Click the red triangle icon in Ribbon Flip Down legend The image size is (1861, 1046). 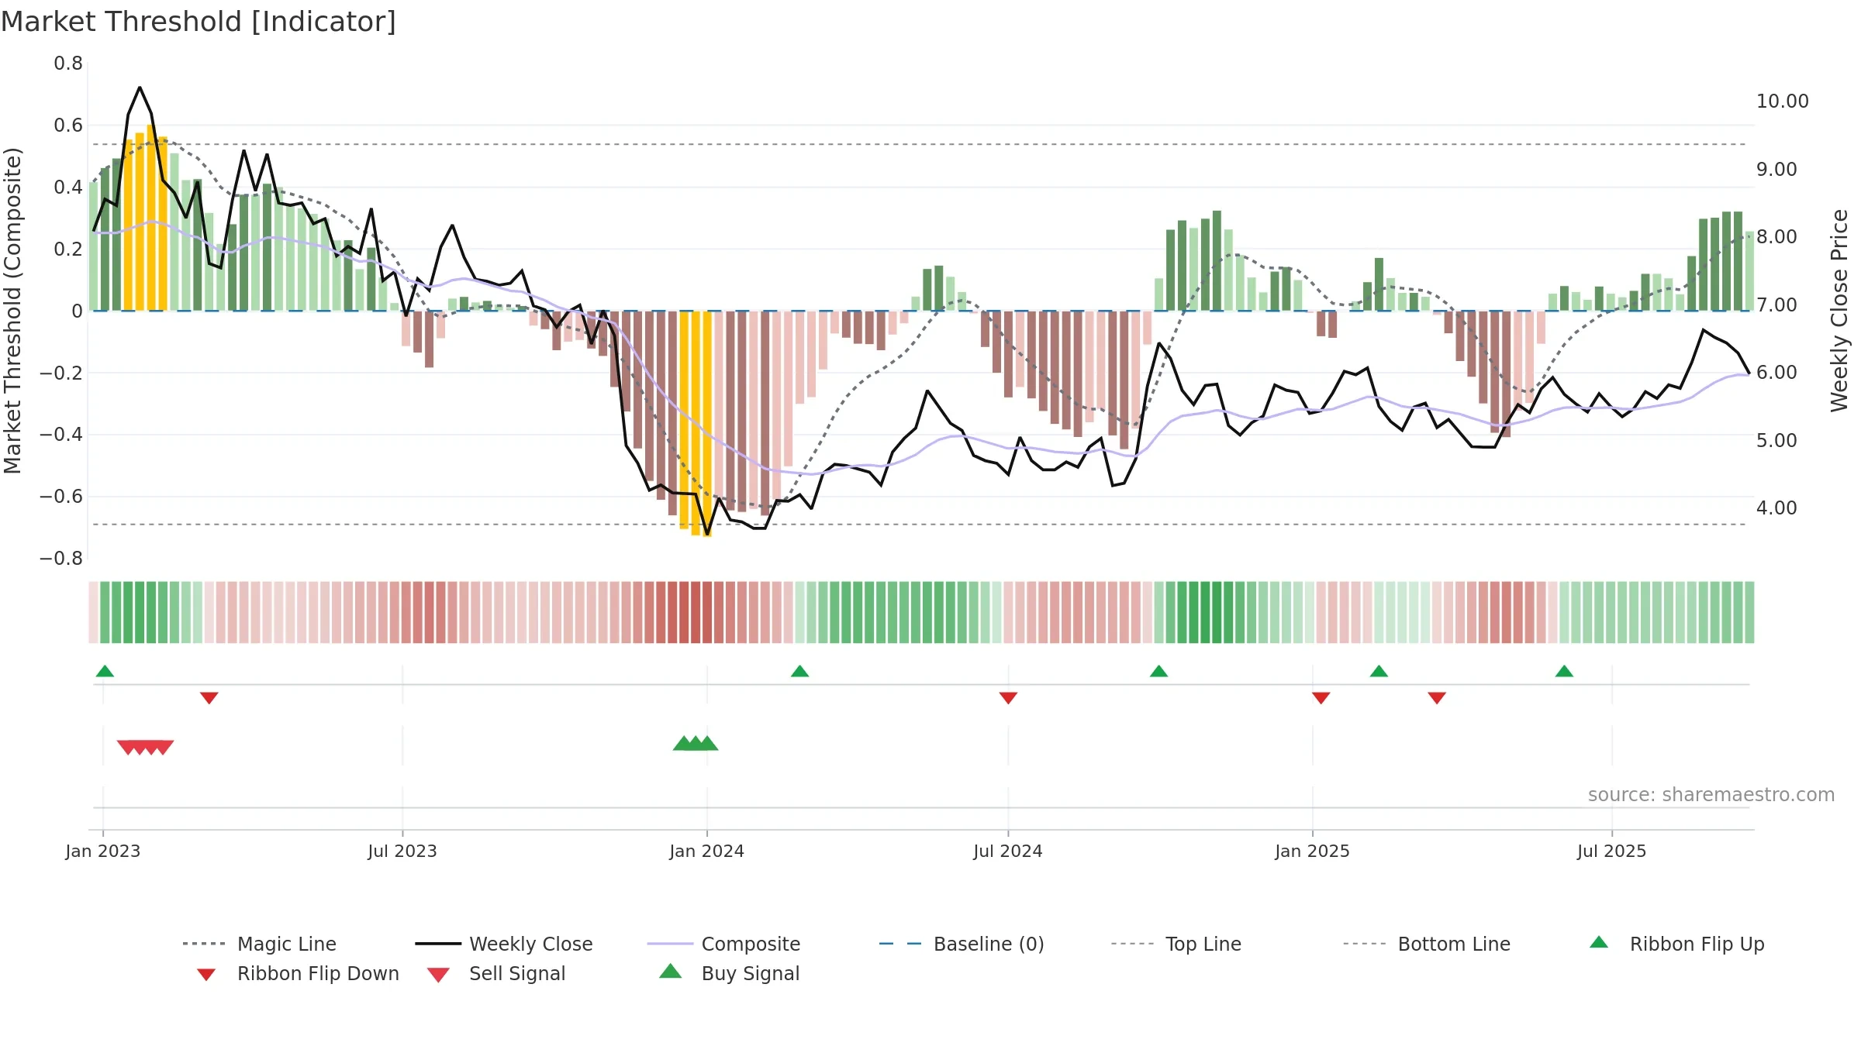(x=206, y=975)
